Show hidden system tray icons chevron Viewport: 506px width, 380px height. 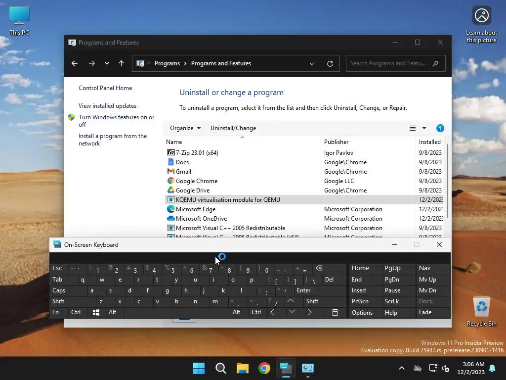tap(401, 368)
